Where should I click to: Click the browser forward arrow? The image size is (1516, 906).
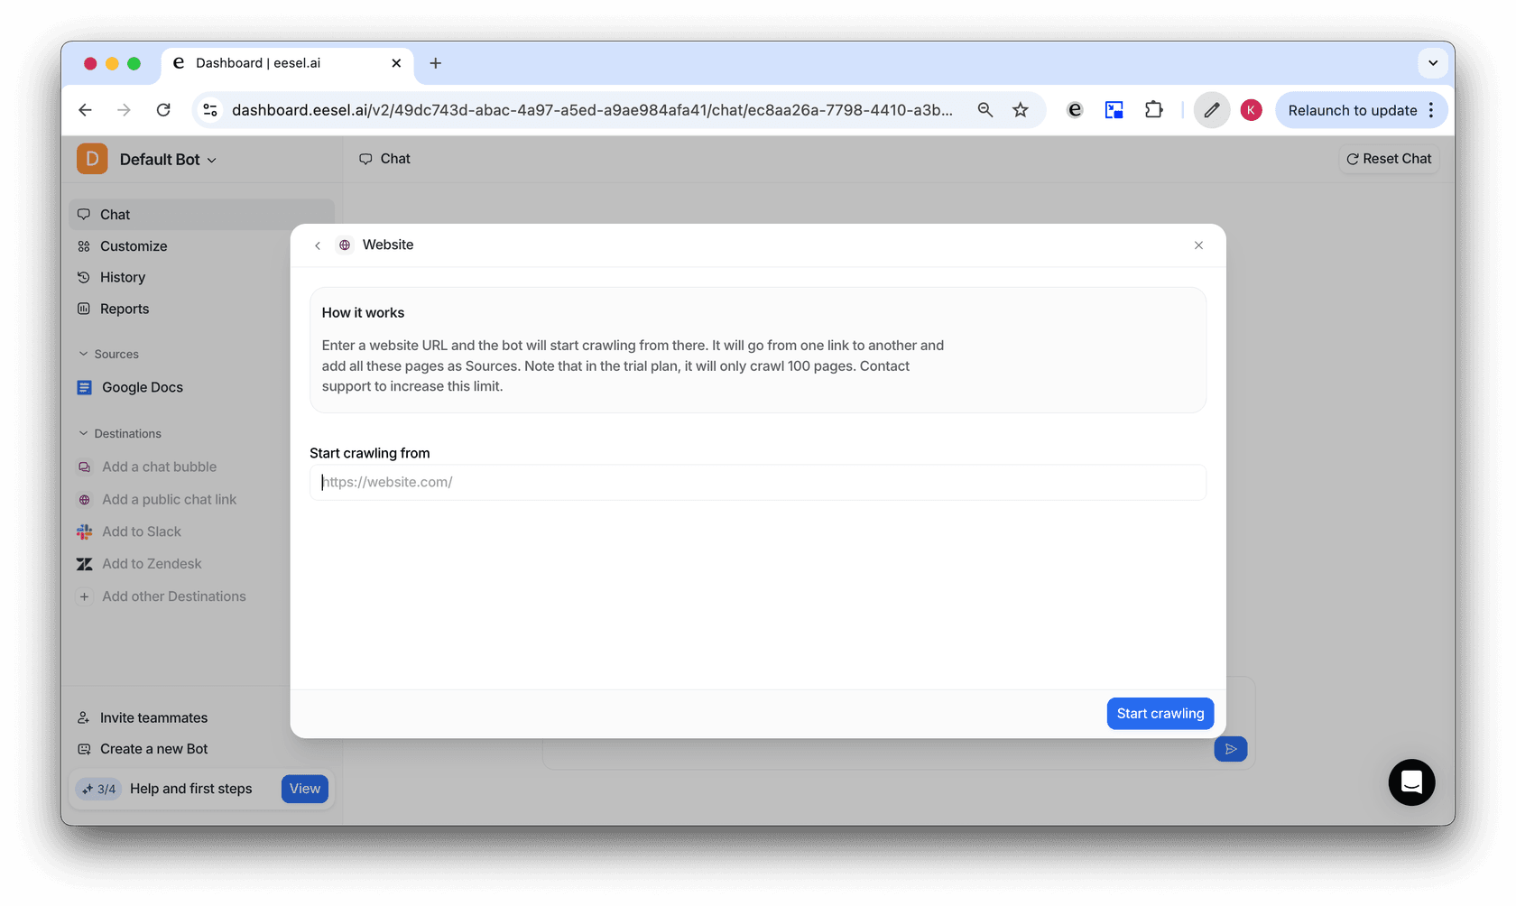tap(124, 110)
